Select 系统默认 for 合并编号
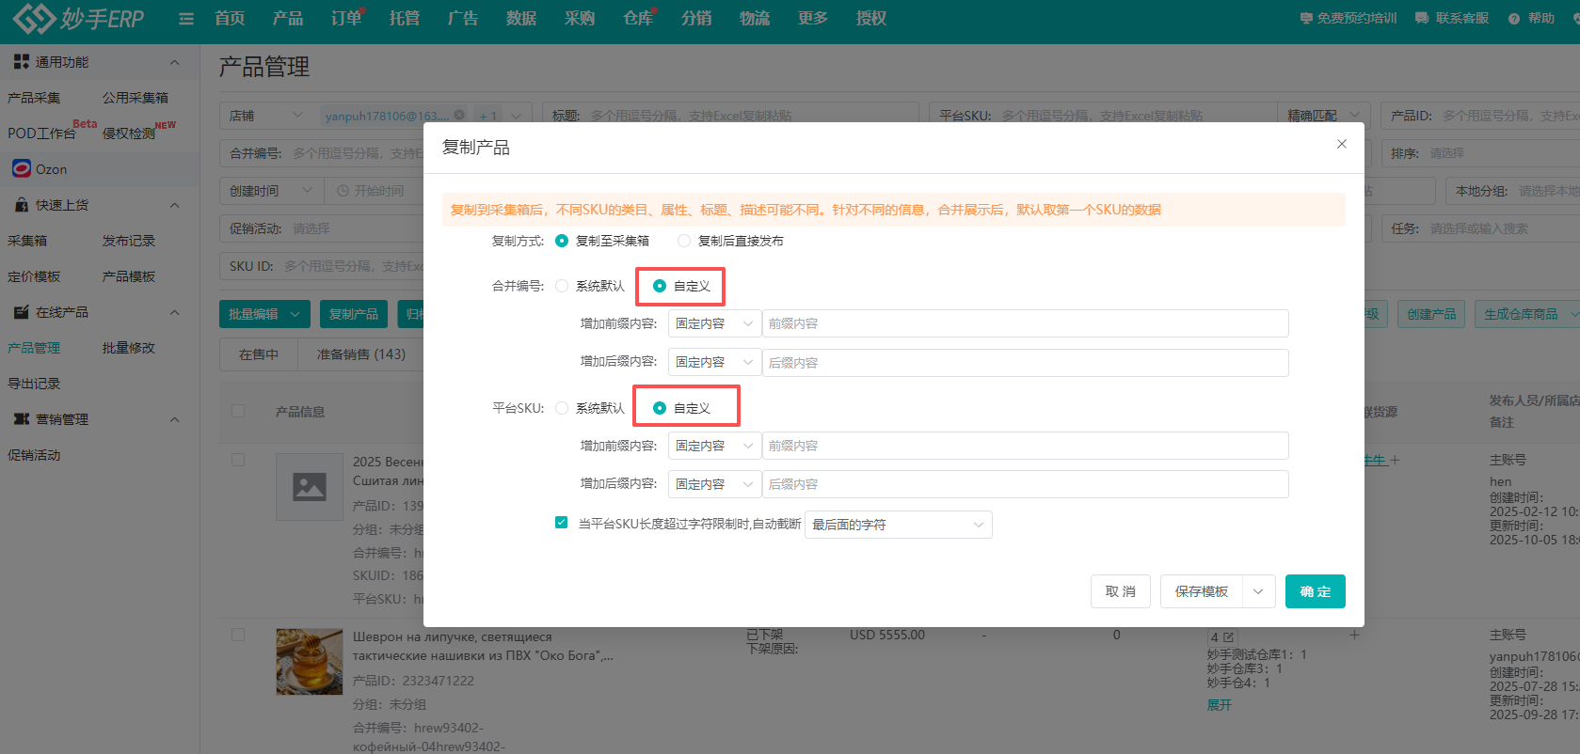This screenshot has width=1580, height=754. click(x=562, y=286)
